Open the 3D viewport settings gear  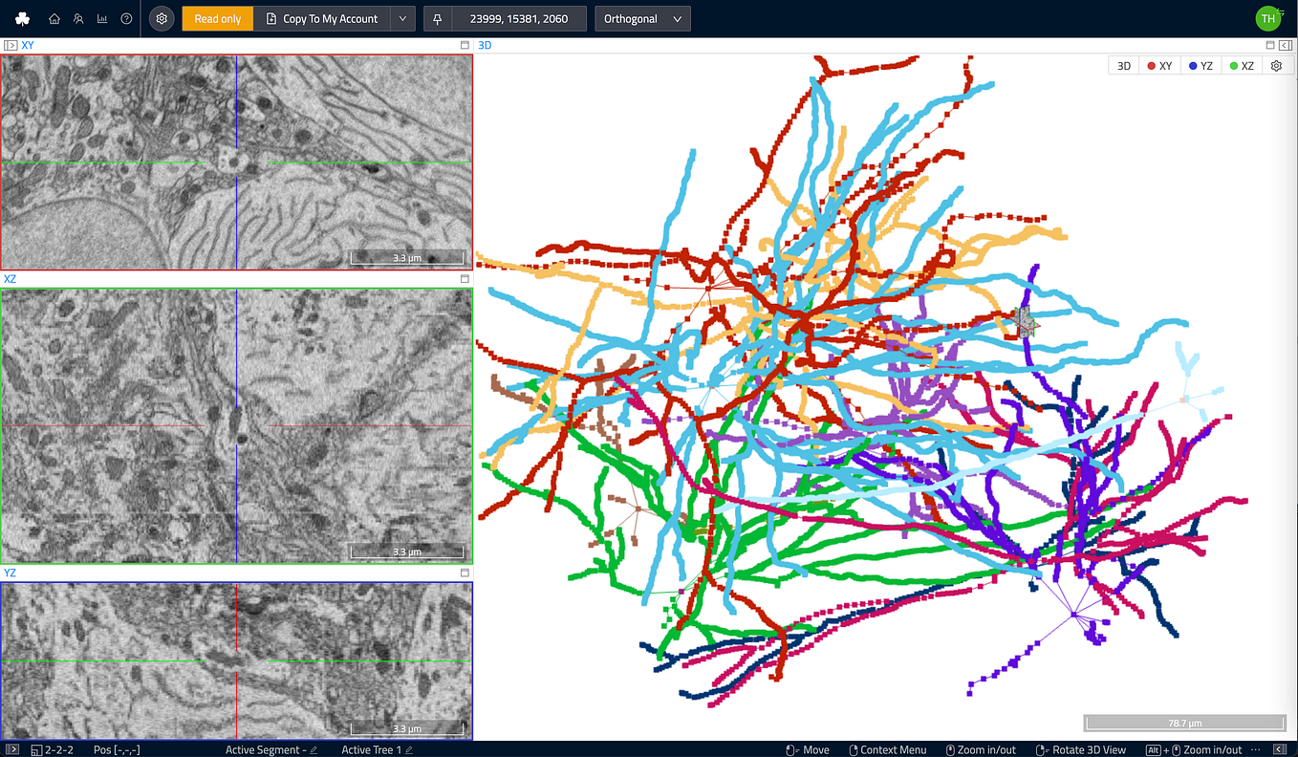click(1275, 65)
